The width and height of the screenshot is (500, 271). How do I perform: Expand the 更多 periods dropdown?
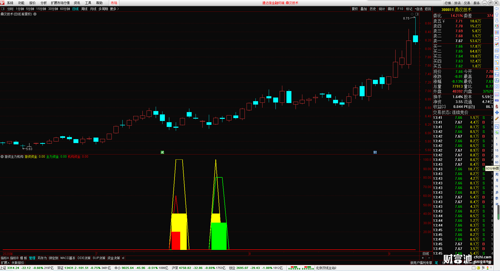click(x=114, y=9)
